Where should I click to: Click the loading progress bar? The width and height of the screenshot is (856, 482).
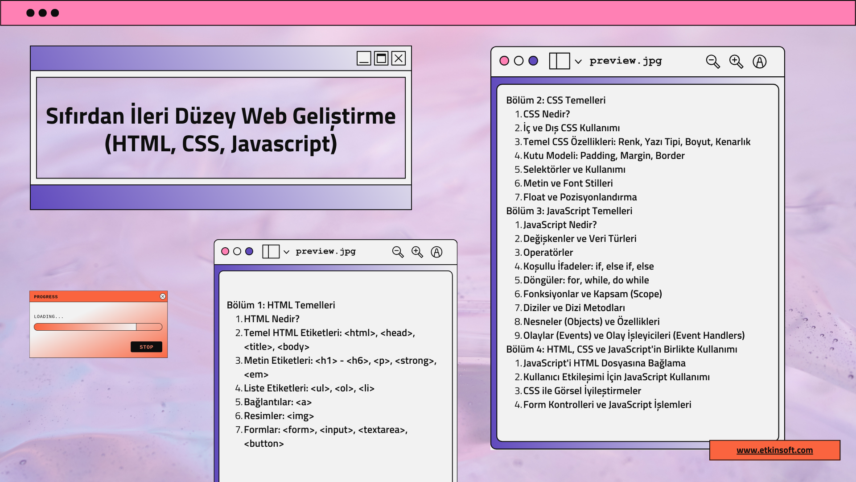[98, 327]
